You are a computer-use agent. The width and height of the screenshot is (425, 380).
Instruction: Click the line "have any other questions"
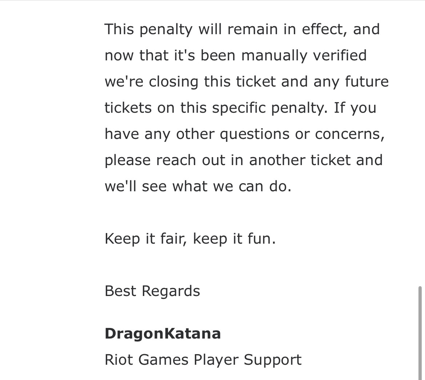pyautogui.click(x=244, y=134)
